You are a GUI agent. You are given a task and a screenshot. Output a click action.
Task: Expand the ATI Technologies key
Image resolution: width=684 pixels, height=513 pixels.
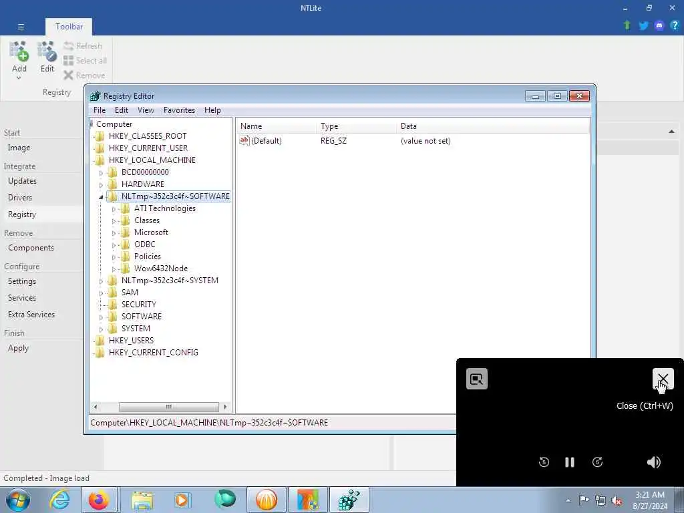114,209
